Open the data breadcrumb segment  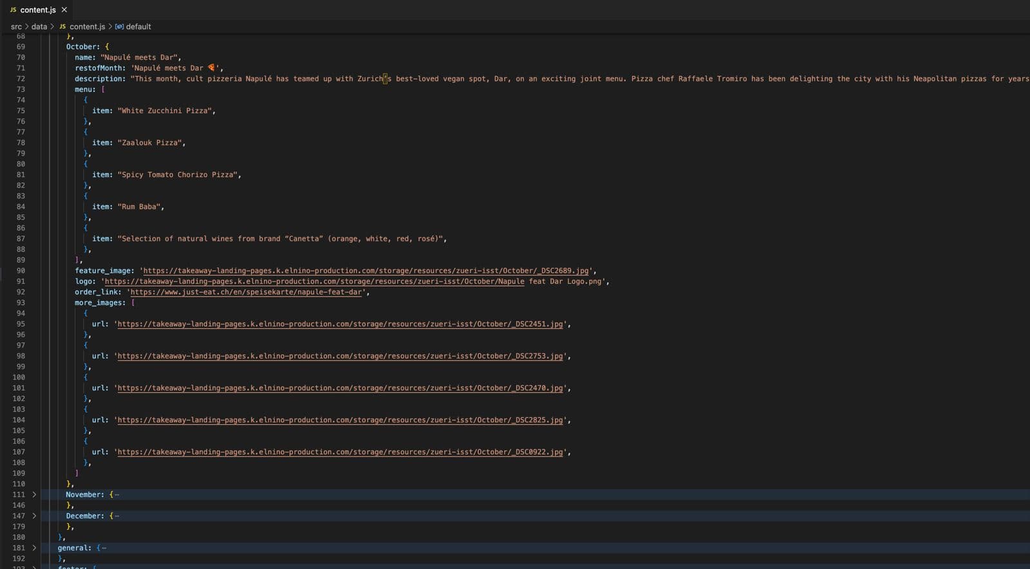tap(39, 26)
